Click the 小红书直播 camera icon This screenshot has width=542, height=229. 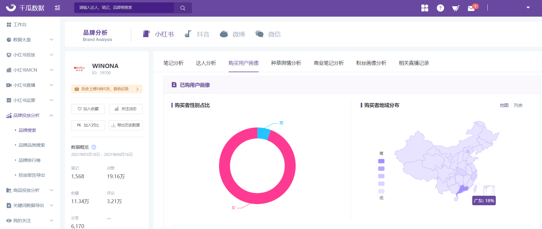9,85
